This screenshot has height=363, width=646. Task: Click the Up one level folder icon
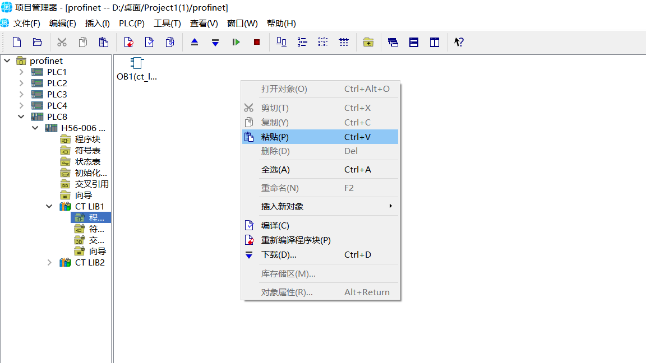(368, 42)
